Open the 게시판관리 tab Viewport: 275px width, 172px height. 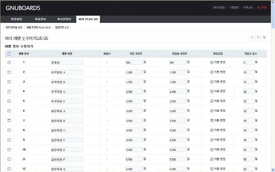point(63,19)
